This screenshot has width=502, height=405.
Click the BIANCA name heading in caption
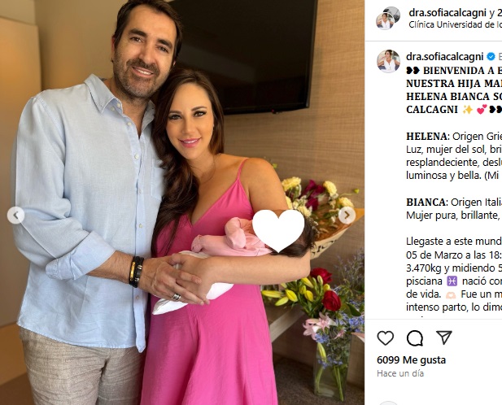[x=426, y=202]
